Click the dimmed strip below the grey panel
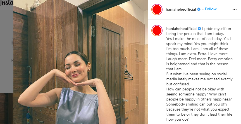241x124 pixels. pyautogui.click(x=7, y=85)
